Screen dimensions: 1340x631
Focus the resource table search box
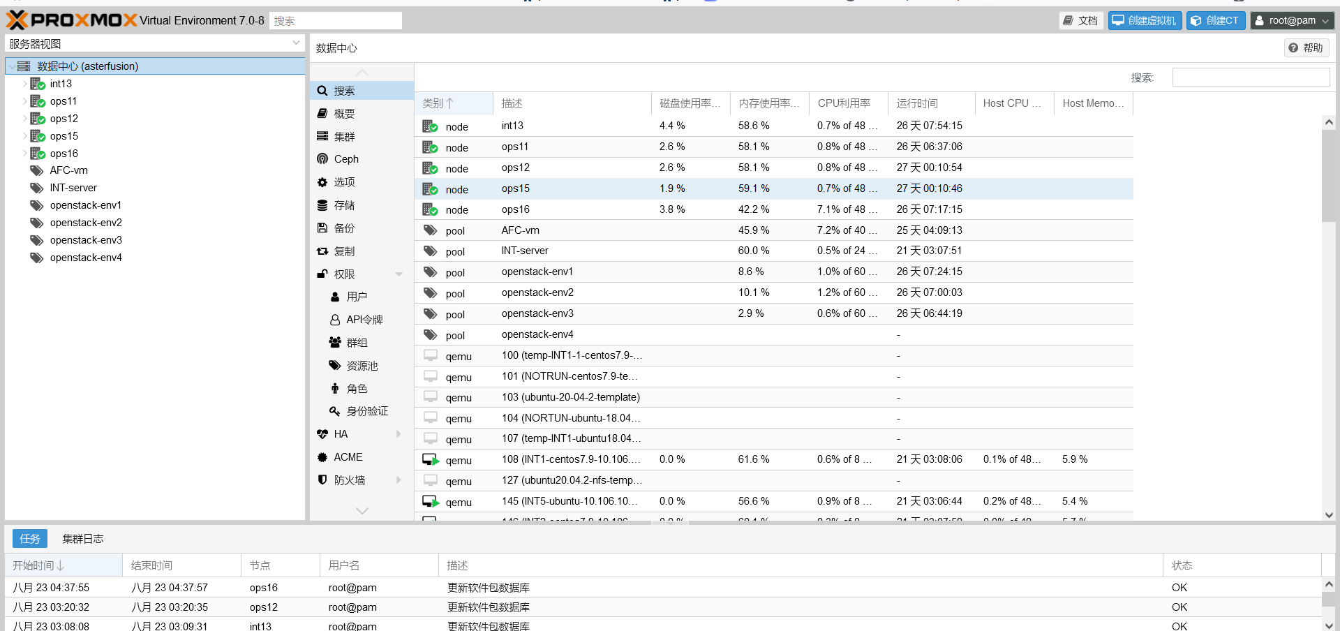[x=1251, y=77]
